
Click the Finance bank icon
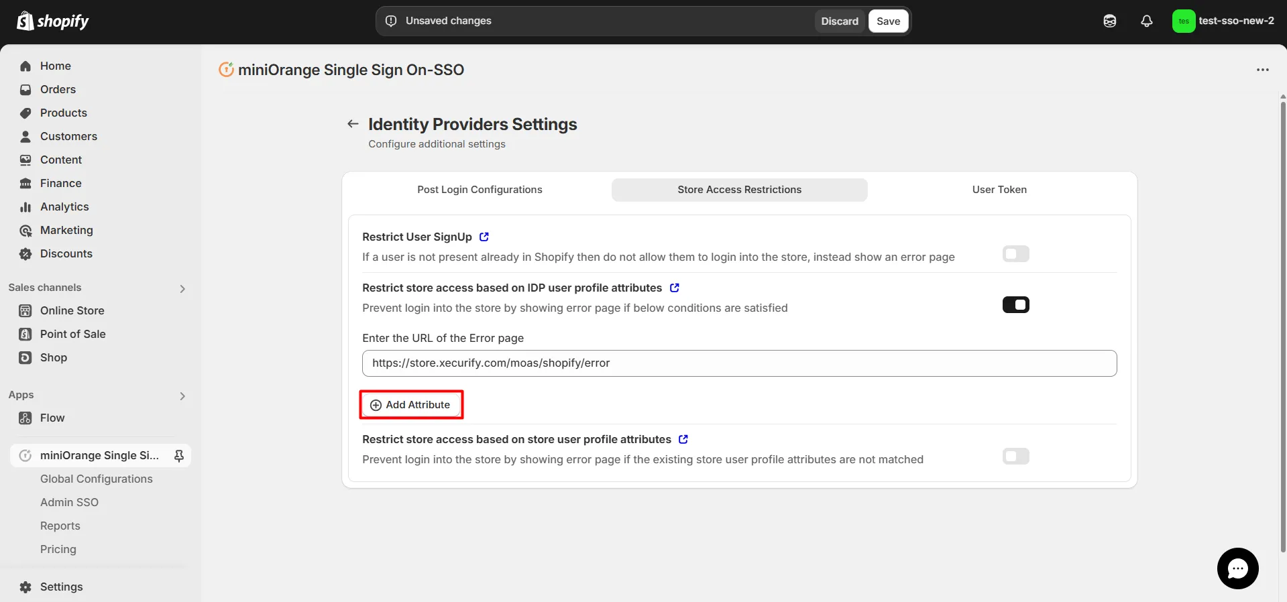click(25, 184)
